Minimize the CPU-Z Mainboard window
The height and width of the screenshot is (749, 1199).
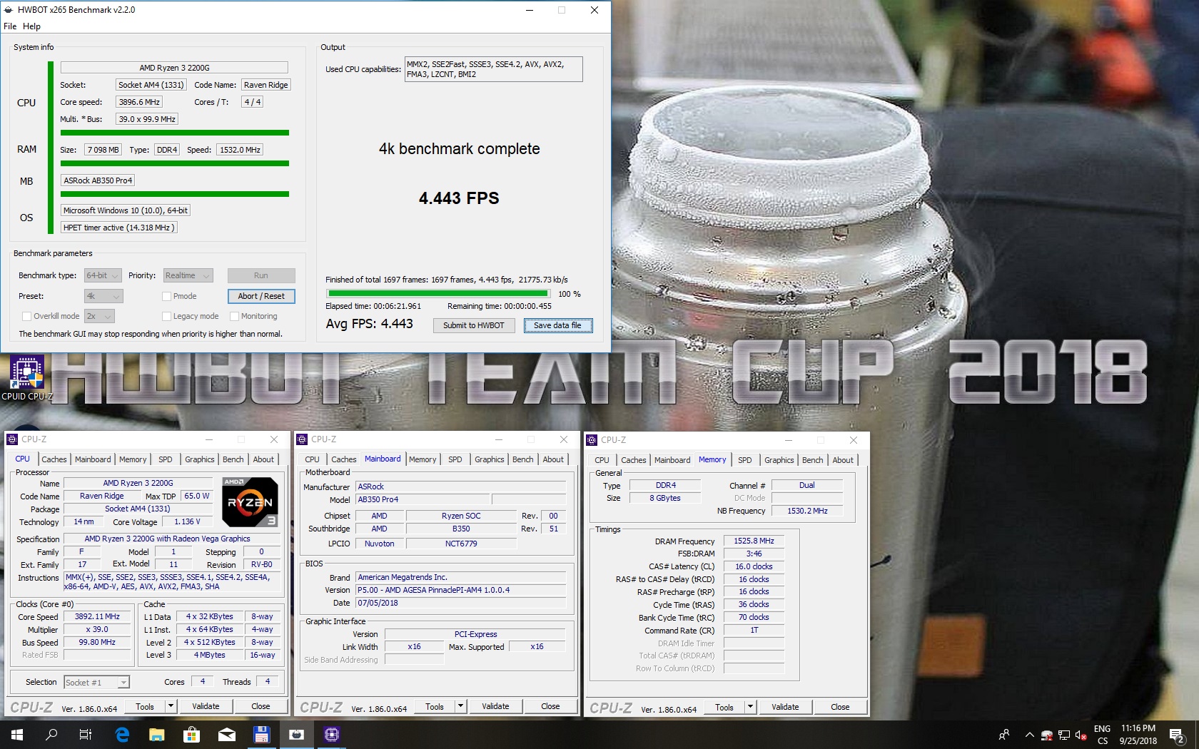tap(499, 439)
